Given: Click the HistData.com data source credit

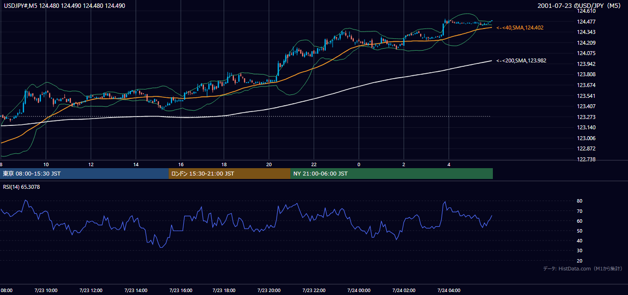Looking at the screenshot, I should 583,268.
